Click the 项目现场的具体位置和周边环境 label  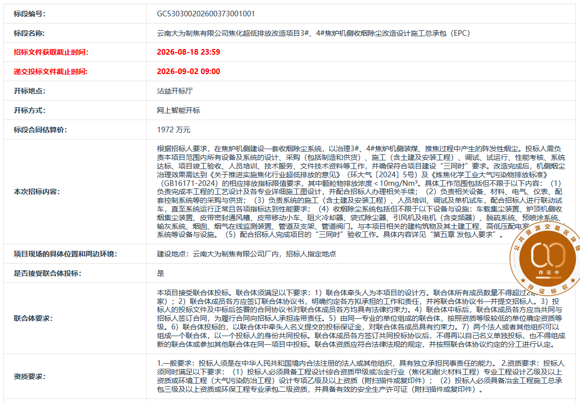point(65,254)
